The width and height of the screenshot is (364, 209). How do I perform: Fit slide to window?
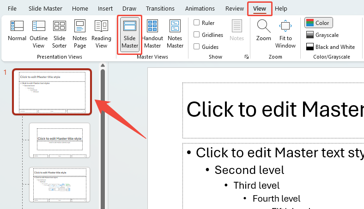click(285, 34)
